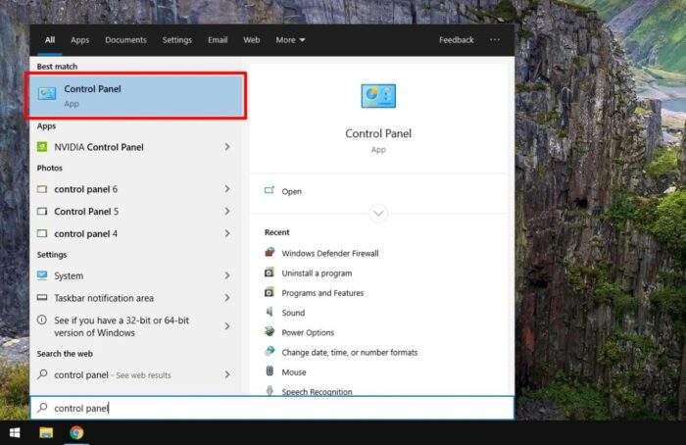686x445 pixels.
Task: Click the Taskbar notification area icon
Action: pyautogui.click(x=42, y=298)
